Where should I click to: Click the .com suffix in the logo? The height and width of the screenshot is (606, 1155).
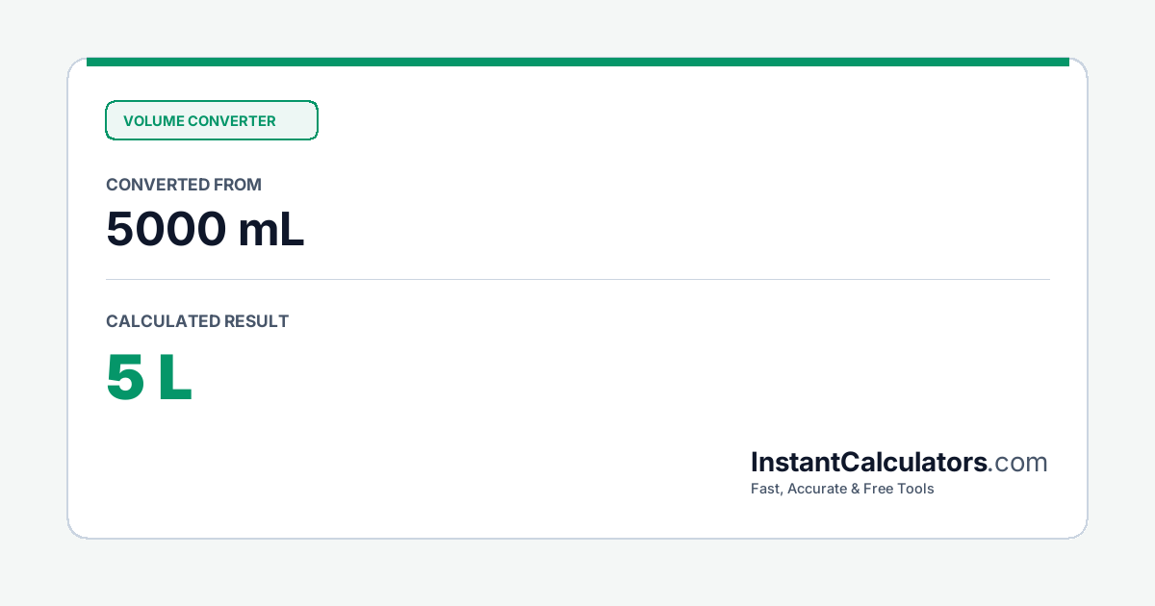[x=1018, y=463]
